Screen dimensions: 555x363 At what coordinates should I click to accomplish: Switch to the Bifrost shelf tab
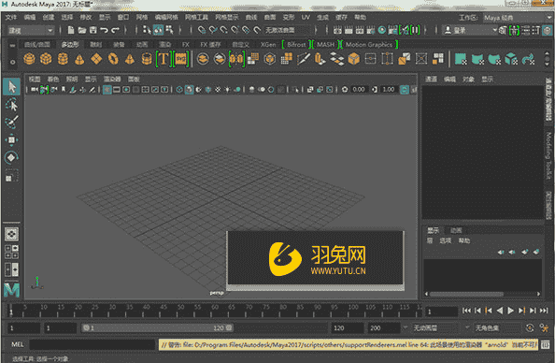tap(296, 45)
